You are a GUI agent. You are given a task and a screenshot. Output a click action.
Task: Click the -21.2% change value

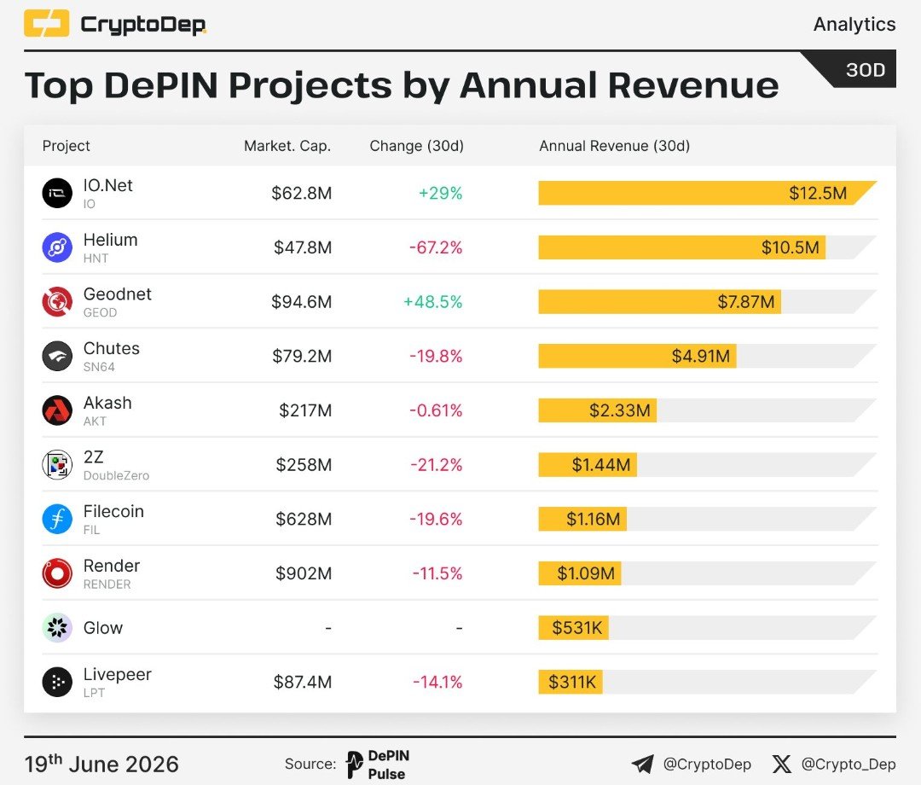tap(437, 465)
